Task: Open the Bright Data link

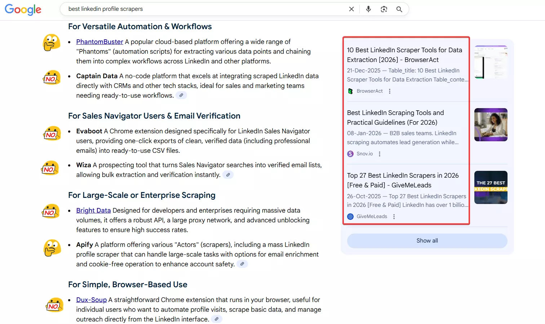Action: click(x=93, y=210)
